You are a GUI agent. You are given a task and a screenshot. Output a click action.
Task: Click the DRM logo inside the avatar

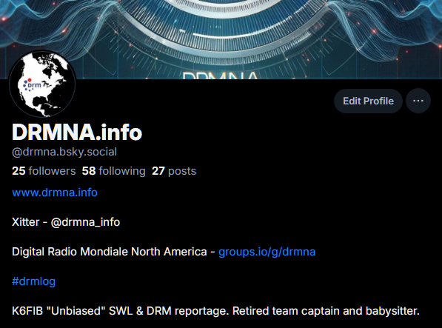(x=33, y=84)
